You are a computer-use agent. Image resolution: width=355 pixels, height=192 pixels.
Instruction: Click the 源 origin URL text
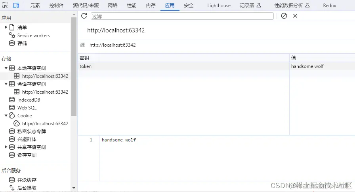[x=113, y=45]
